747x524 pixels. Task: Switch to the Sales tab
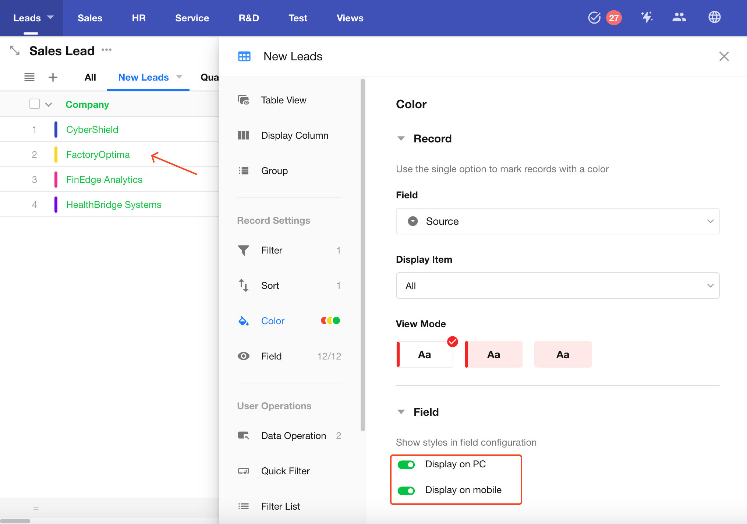[90, 18]
